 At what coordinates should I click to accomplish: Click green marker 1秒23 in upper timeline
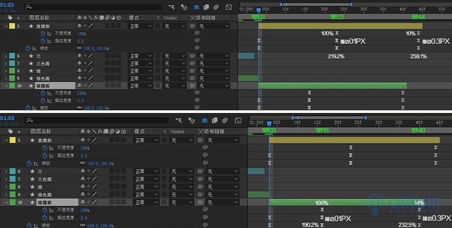coord(337,17)
